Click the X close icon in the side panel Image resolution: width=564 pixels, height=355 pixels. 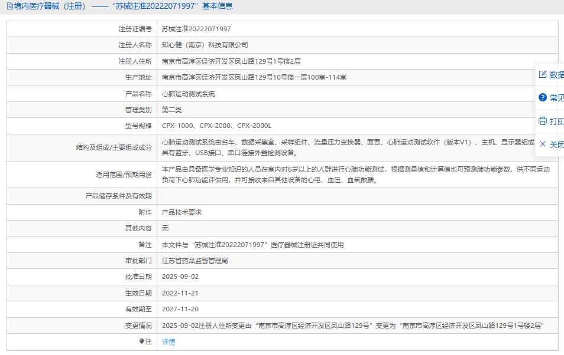[x=543, y=144]
